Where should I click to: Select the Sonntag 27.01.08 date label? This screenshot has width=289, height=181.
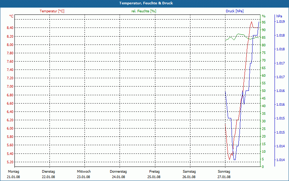(224, 174)
